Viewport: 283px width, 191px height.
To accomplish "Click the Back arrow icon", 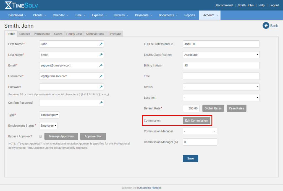I will point(266,26).
